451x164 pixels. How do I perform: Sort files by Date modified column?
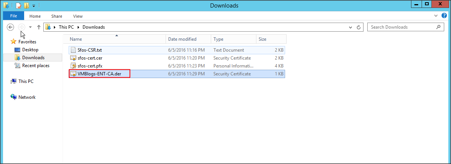[x=182, y=39]
